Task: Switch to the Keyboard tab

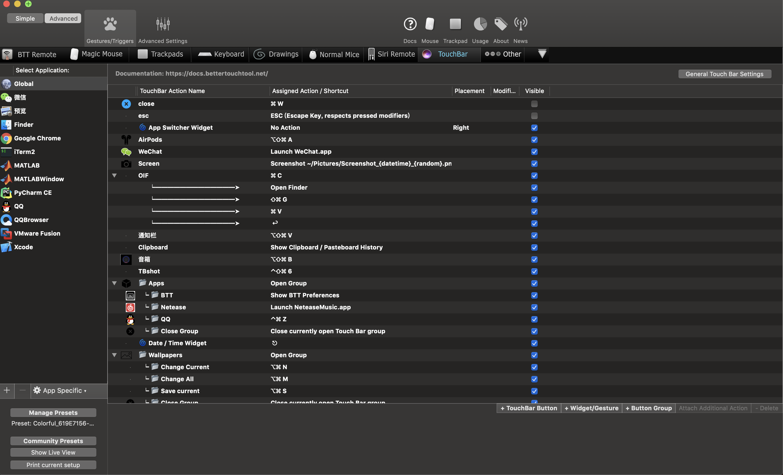Action: click(x=221, y=54)
